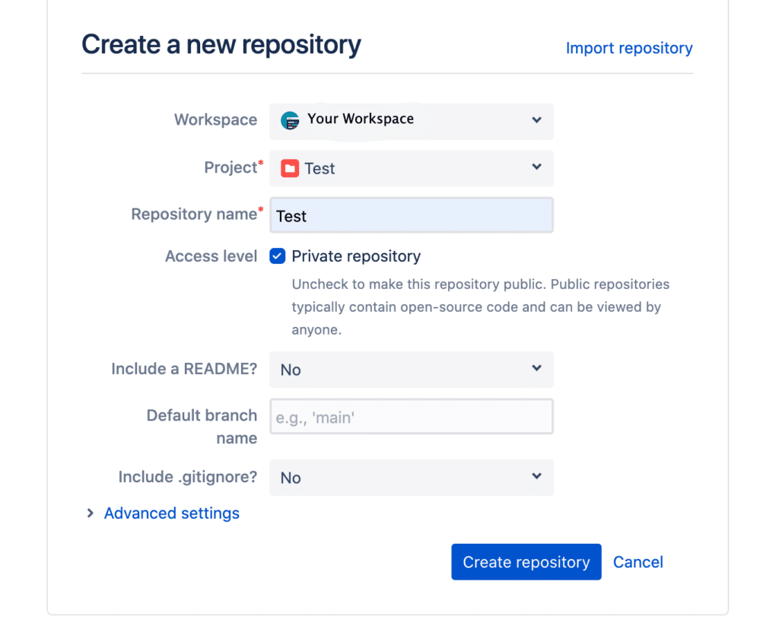Expand the Advanced settings section
779x629 pixels.
(171, 513)
